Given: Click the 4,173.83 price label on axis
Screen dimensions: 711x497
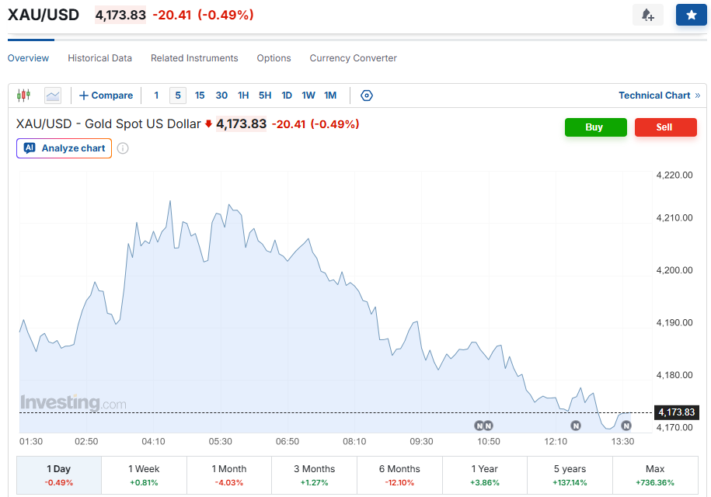Looking at the screenshot, I should pyautogui.click(x=677, y=412).
